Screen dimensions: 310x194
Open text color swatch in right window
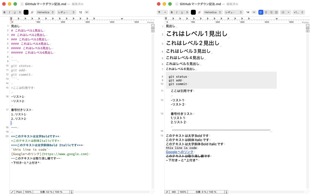[193, 12]
